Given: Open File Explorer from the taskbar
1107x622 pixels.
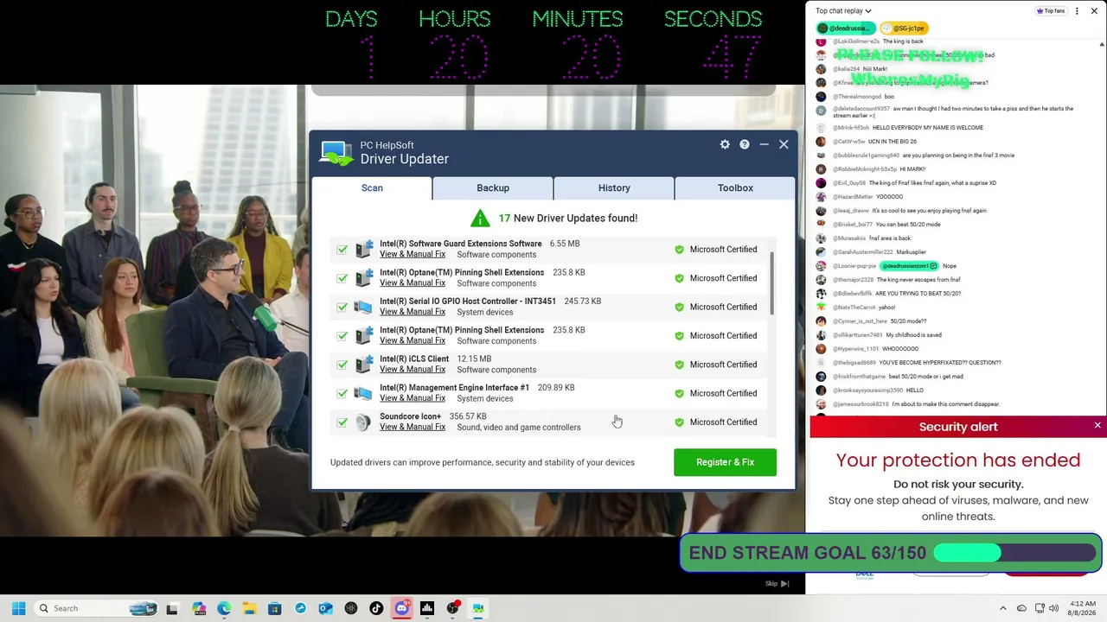Looking at the screenshot, I should (249, 608).
